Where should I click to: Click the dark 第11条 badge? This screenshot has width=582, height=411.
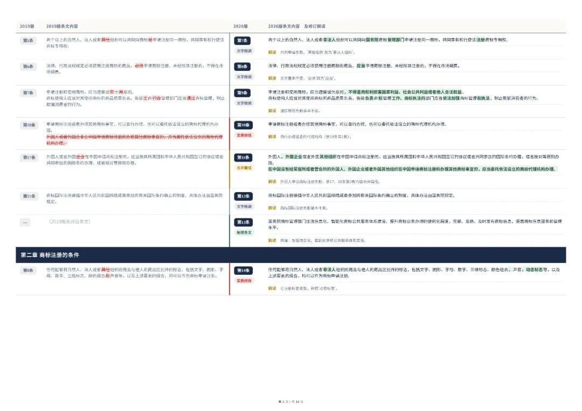[244, 158]
